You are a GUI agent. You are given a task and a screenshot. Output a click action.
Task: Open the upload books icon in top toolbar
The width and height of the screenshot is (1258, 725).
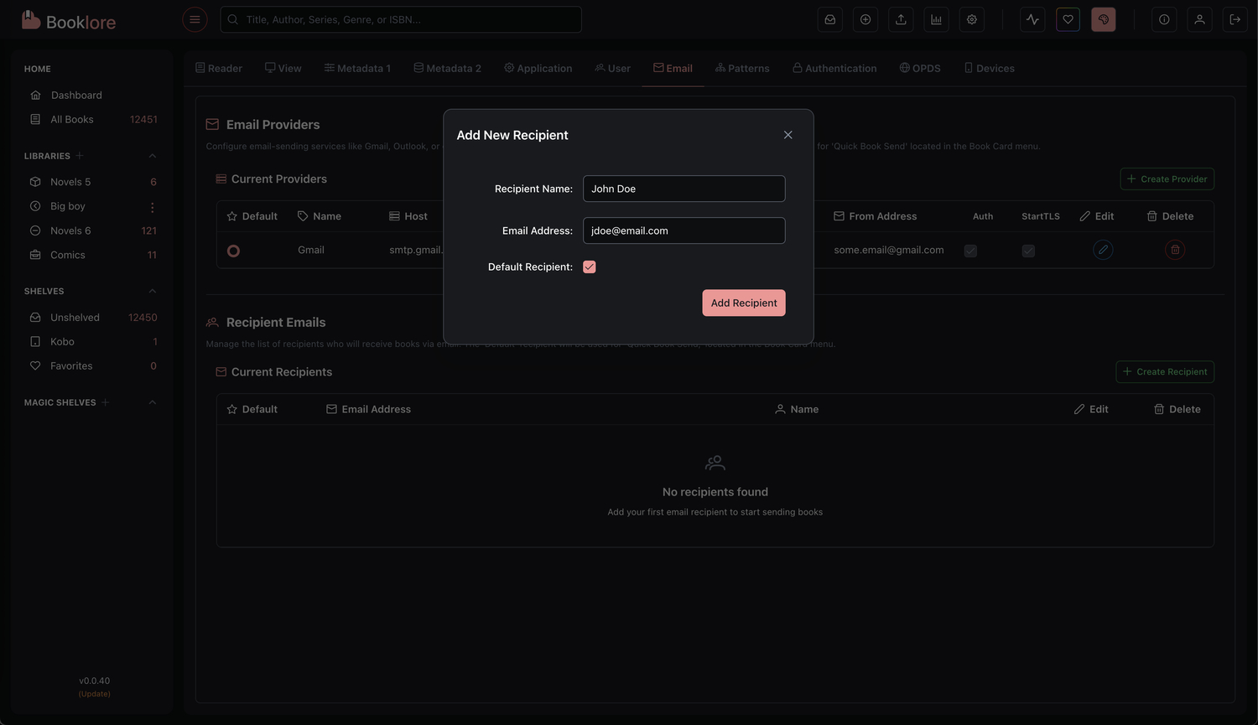pos(901,18)
